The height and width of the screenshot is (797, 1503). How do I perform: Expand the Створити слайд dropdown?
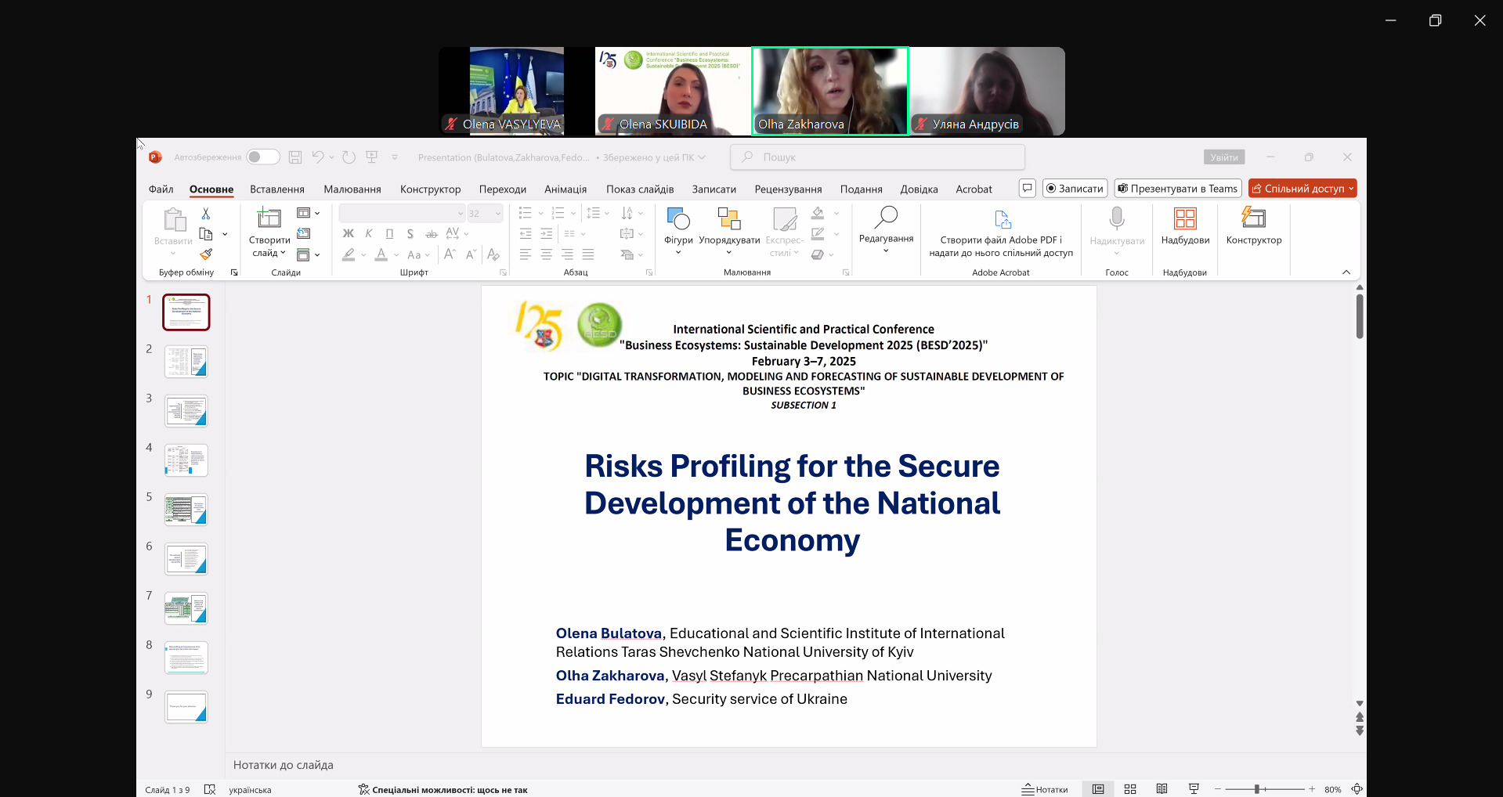(x=269, y=253)
